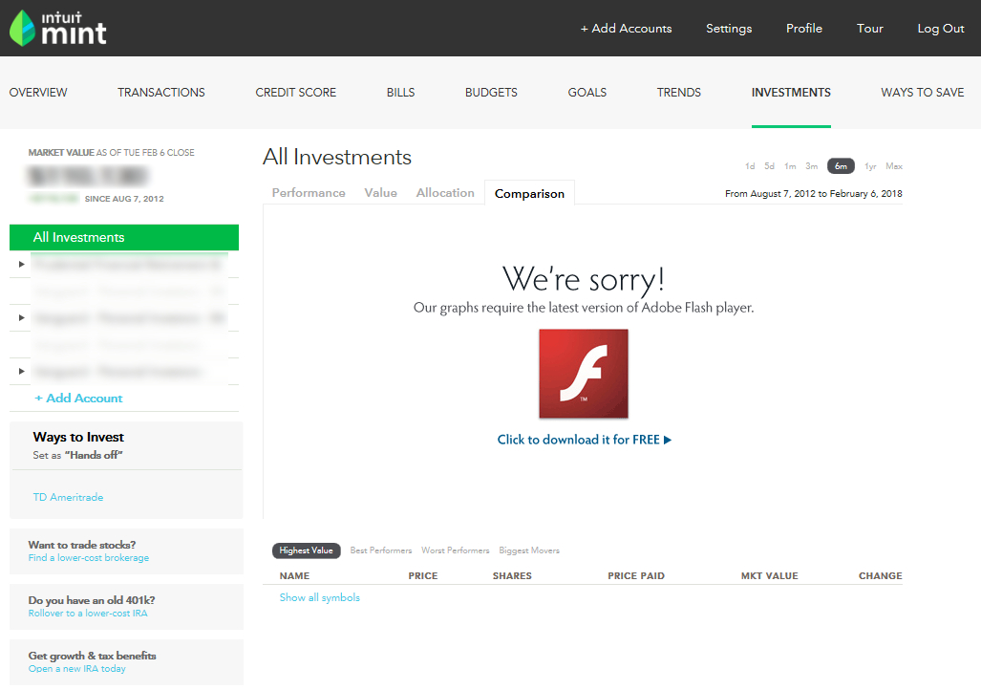Click to download Flash for FREE

pyautogui.click(x=585, y=440)
